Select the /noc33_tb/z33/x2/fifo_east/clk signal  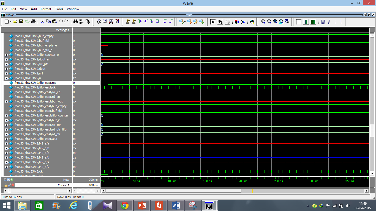[x=35, y=87]
